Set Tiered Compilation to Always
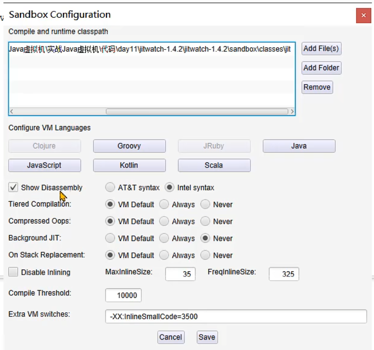Screen dimensions: 374x350 click(x=164, y=205)
